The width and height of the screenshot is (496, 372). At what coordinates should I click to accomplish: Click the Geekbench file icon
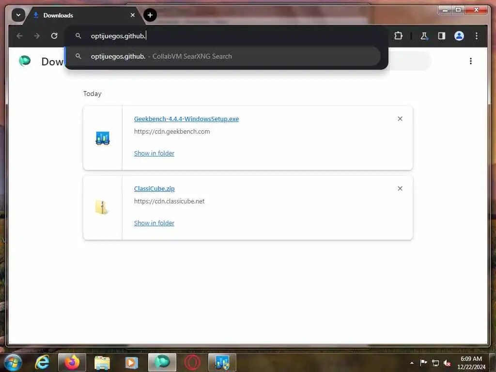coord(103,138)
